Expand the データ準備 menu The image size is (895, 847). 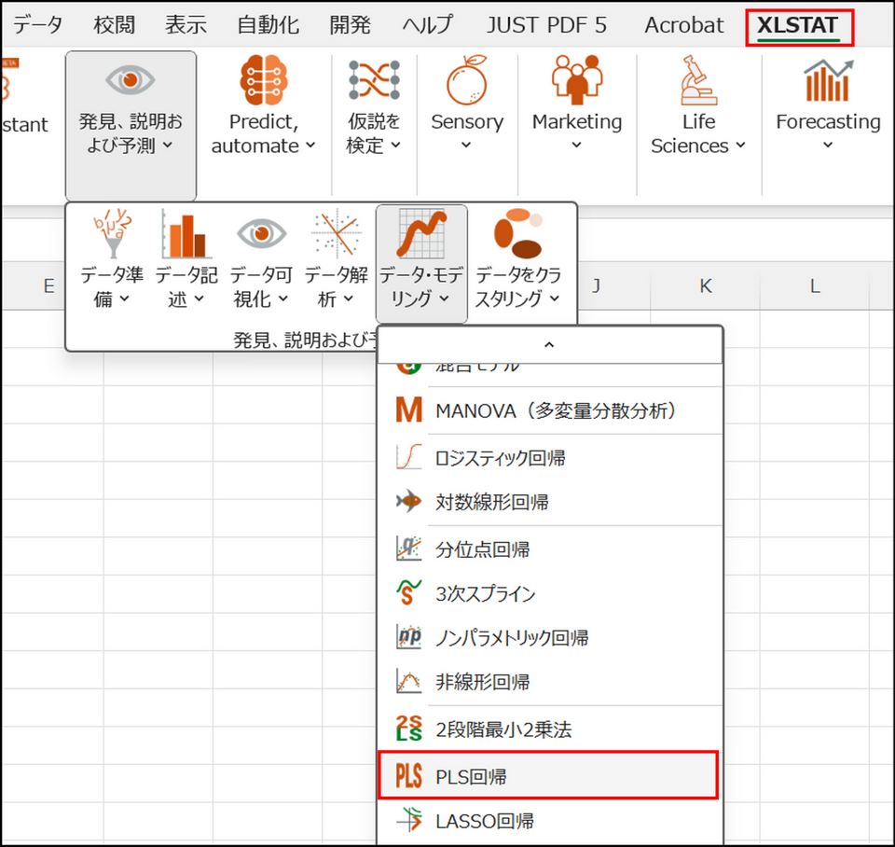[111, 286]
